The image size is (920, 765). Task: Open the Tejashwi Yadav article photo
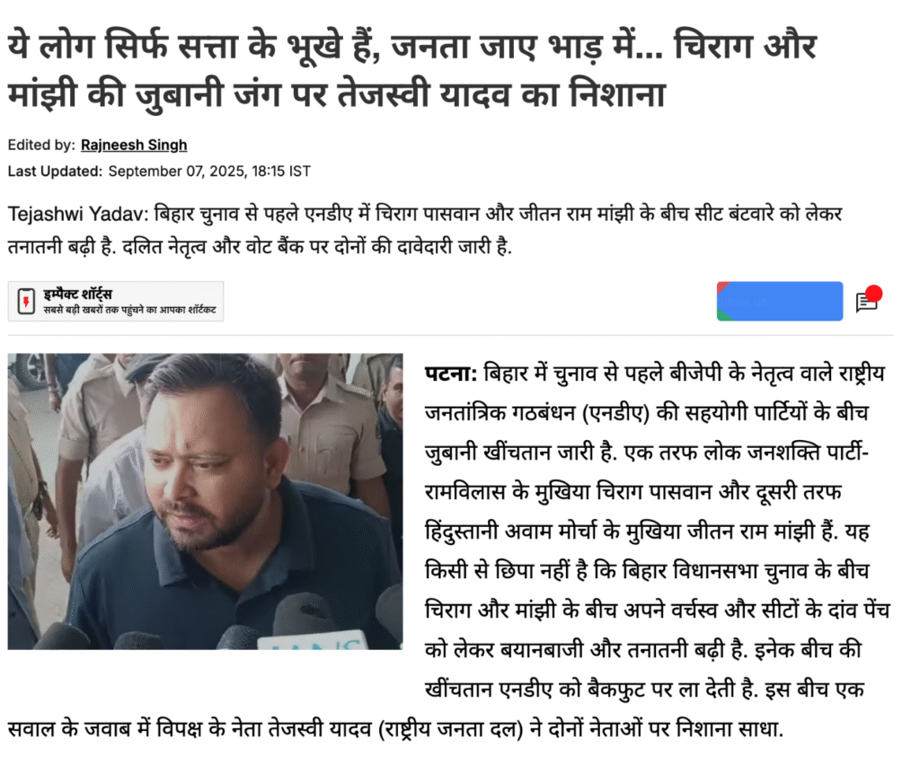pyautogui.click(x=206, y=501)
